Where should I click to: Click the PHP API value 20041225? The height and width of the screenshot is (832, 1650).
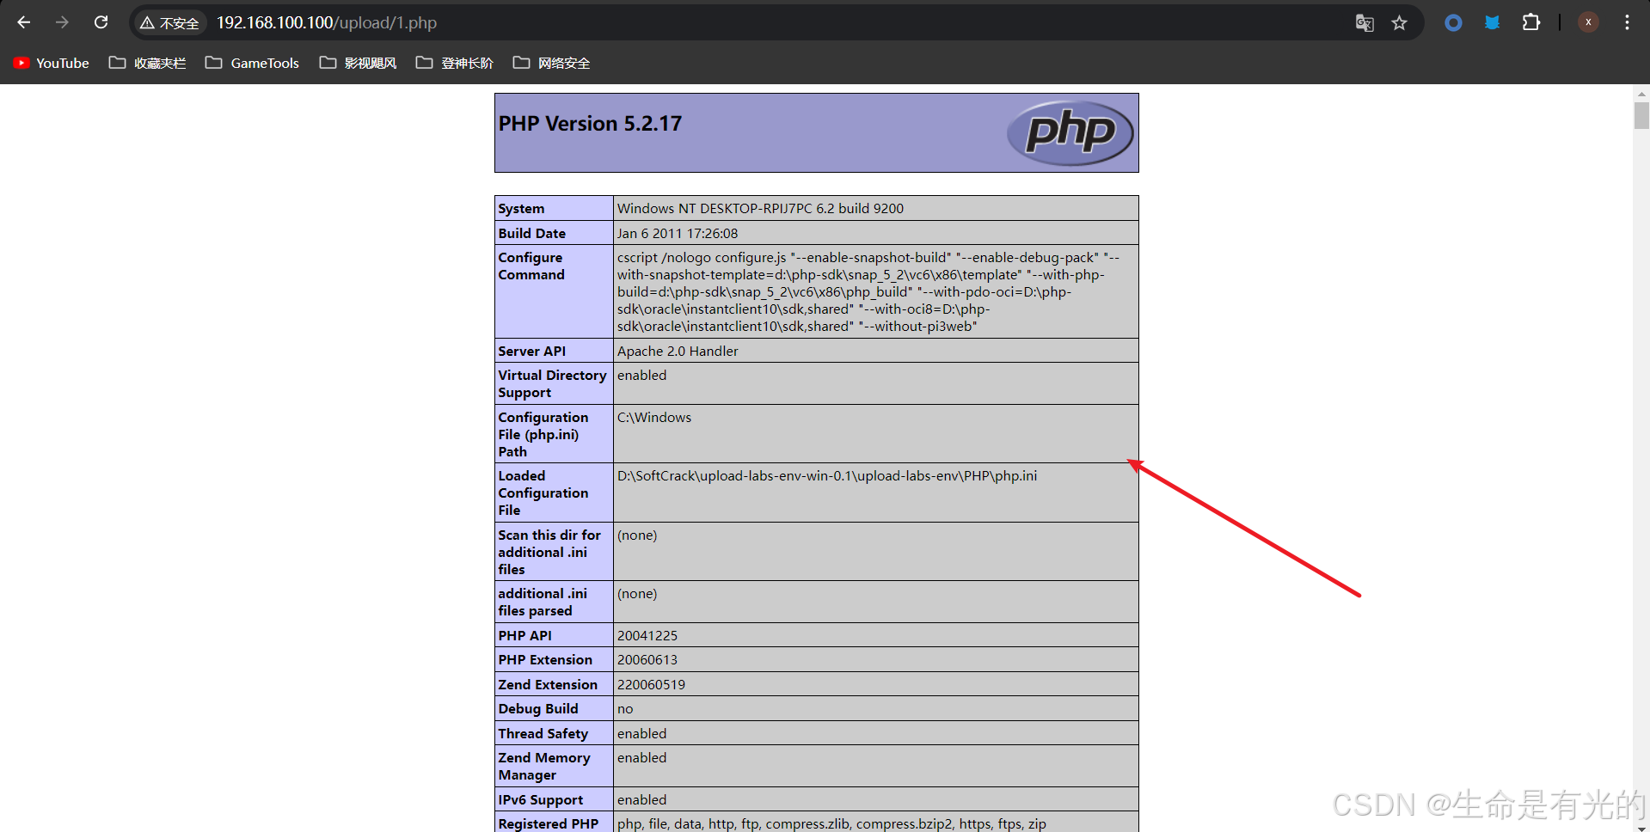(647, 635)
